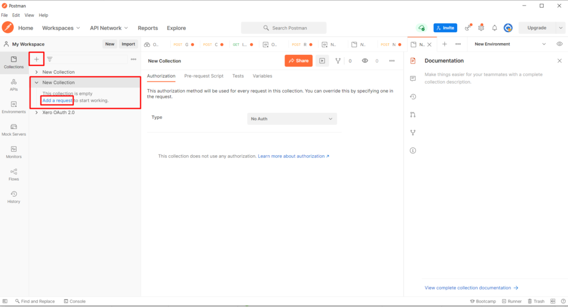Image resolution: width=568 pixels, height=307 pixels.
Task: Open the Workspaces dropdown
Action: (61, 28)
